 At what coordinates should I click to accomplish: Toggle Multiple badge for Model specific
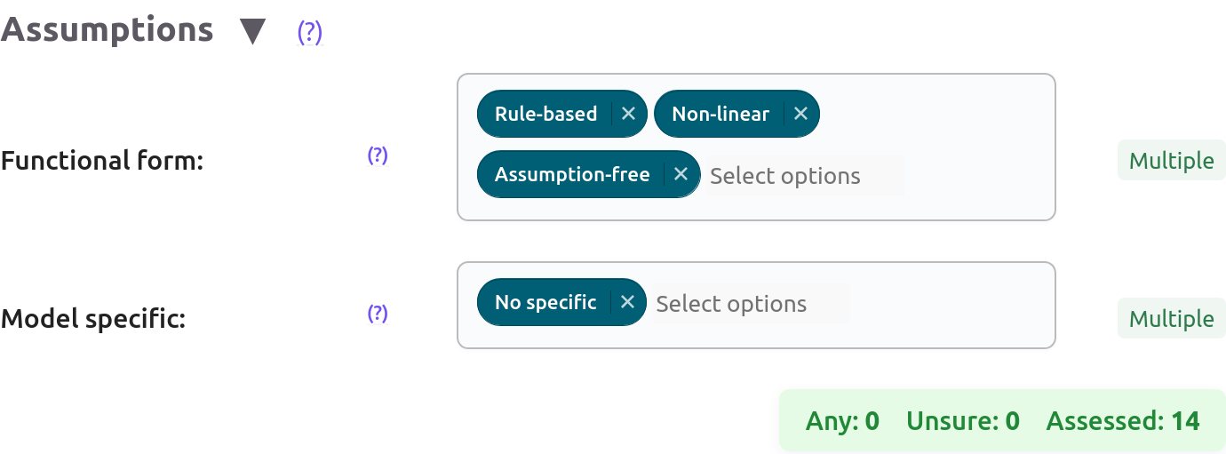coord(1171,319)
